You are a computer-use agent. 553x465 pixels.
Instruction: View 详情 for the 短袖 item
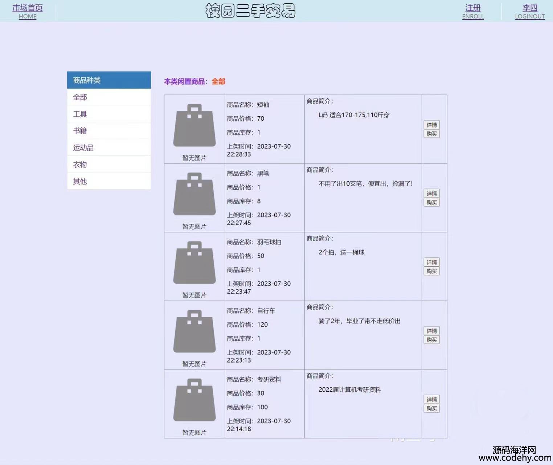[x=431, y=125]
